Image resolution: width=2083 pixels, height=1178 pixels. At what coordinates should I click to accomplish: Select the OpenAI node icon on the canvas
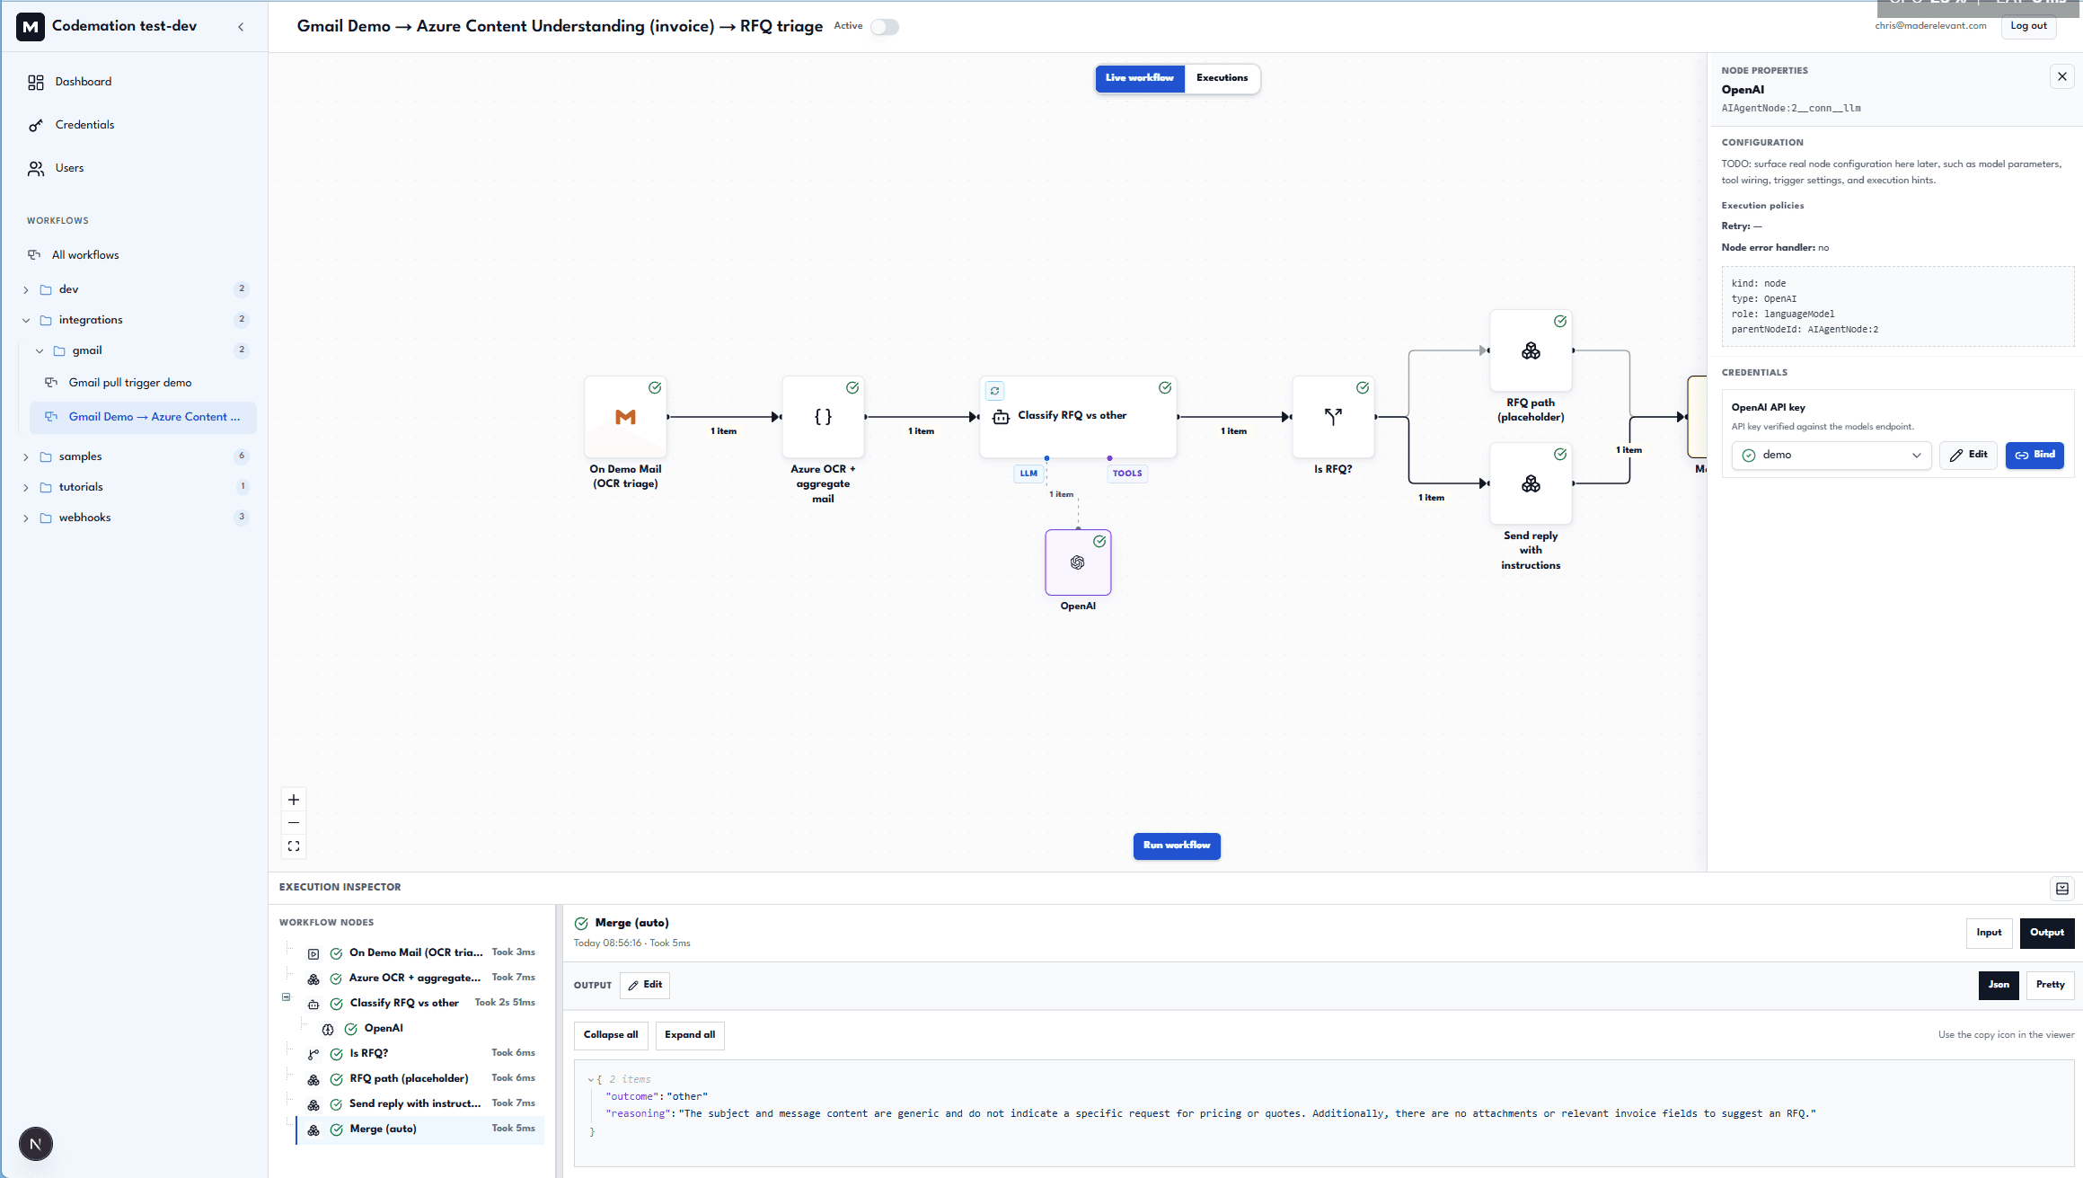pyautogui.click(x=1077, y=562)
